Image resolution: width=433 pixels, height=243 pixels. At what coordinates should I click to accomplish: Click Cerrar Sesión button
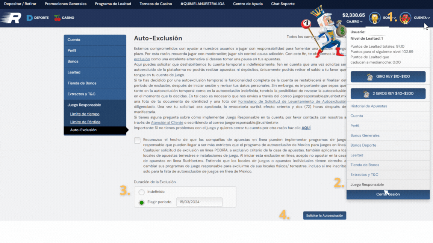click(x=388, y=195)
